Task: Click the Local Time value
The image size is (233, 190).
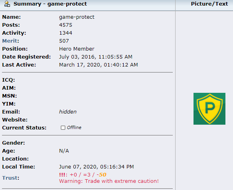Action: [x=97, y=167]
